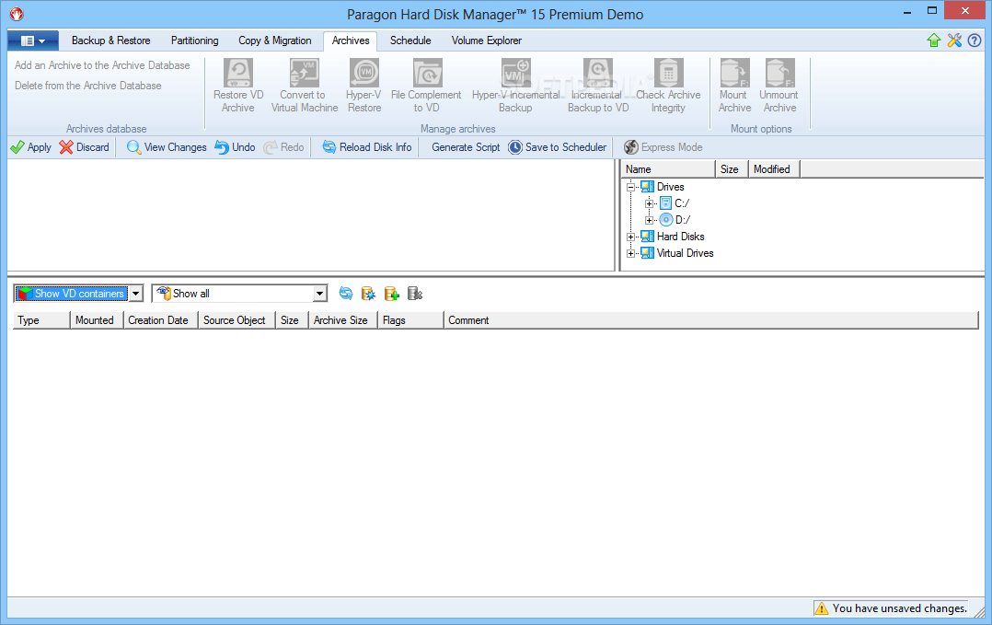Click Check Archive Integrity icon
The image size is (992, 625).
click(668, 73)
